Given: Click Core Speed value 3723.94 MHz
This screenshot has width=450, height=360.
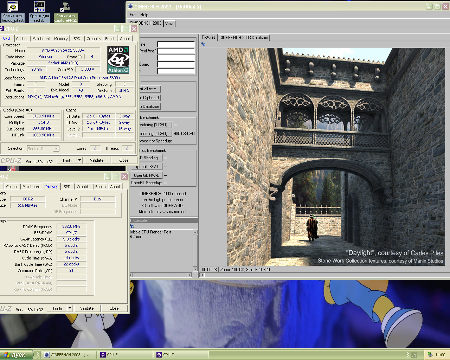Looking at the screenshot, I should pyautogui.click(x=43, y=116).
